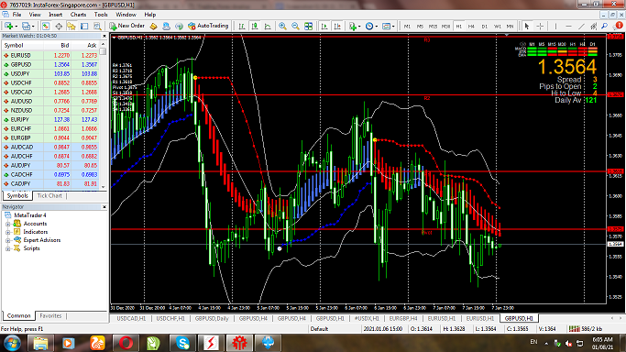This screenshot has width=626, height=352.
Task: Switch to the Tick Chart tab
Action: tap(49, 196)
